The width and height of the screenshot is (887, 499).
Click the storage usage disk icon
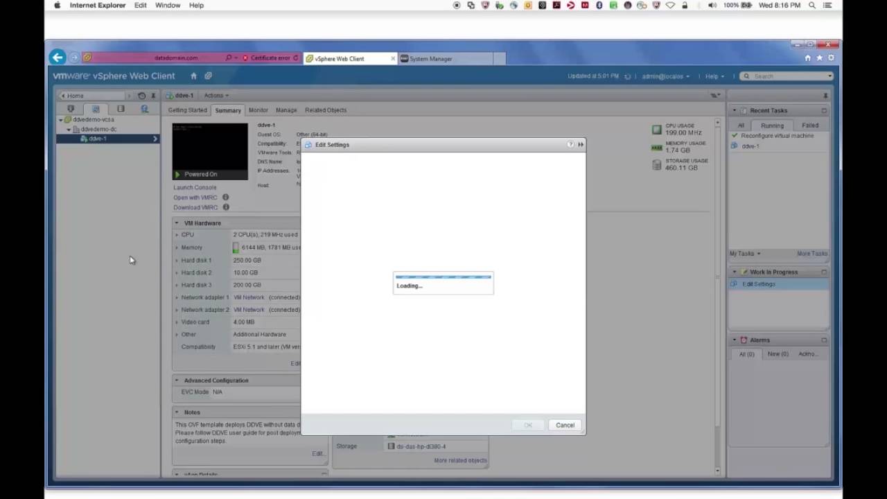pyautogui.click(x=656, y=165)
